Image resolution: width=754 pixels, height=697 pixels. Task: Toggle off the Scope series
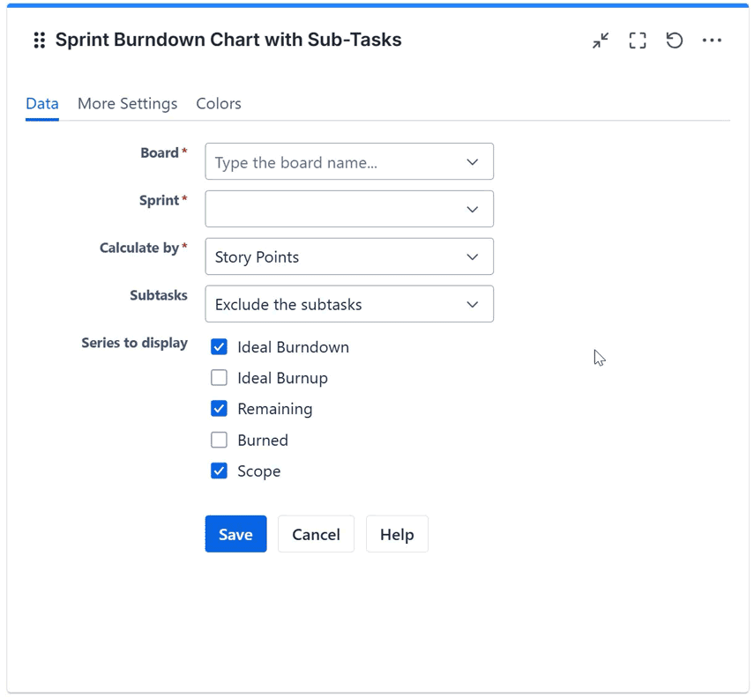219,471
